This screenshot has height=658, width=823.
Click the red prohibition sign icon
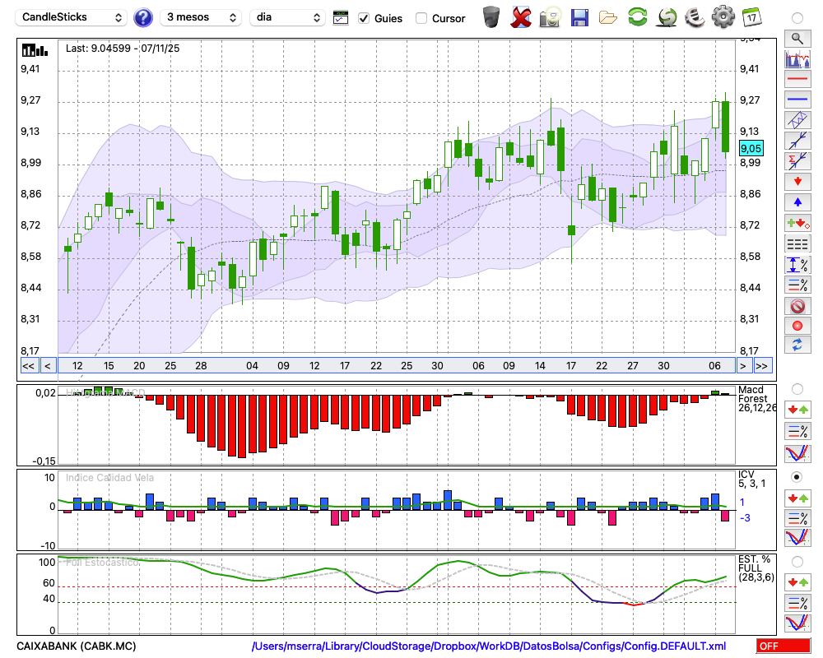[797, 305]
